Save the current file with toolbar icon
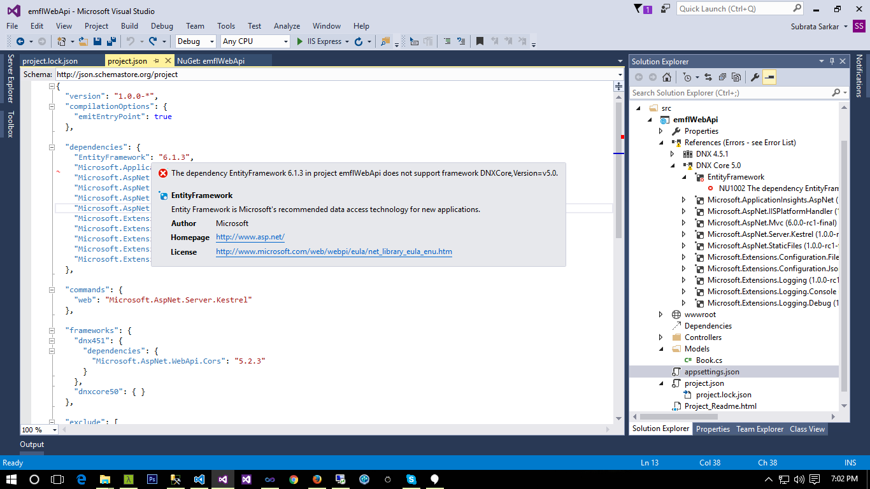 97,41
